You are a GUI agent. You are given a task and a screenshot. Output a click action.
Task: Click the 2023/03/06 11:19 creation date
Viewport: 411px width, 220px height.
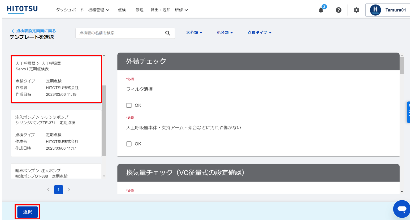(61, 94)
